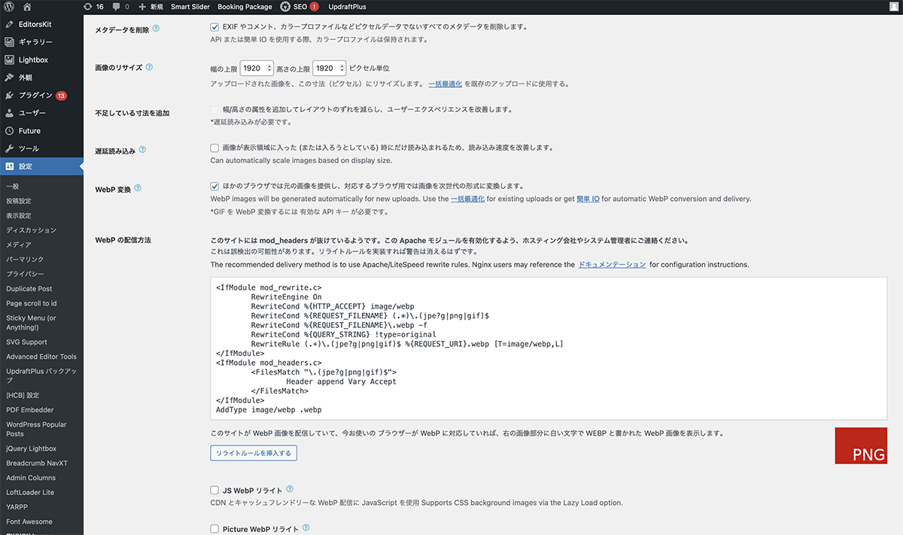Open プラグイン menu in the sidebar
The width and height of the screenshot is (903, 535).
point(35,96)
